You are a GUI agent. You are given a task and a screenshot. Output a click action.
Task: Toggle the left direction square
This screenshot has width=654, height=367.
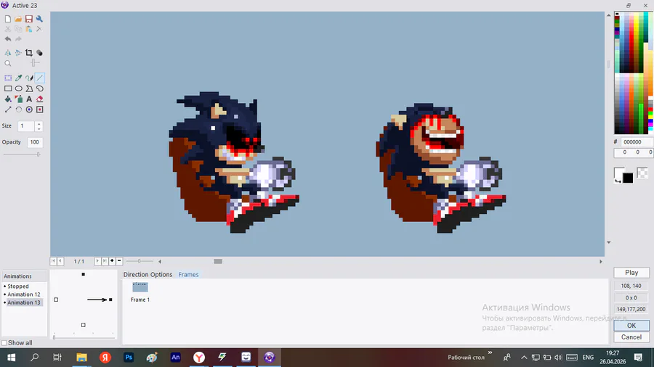(x=56, y=300)
